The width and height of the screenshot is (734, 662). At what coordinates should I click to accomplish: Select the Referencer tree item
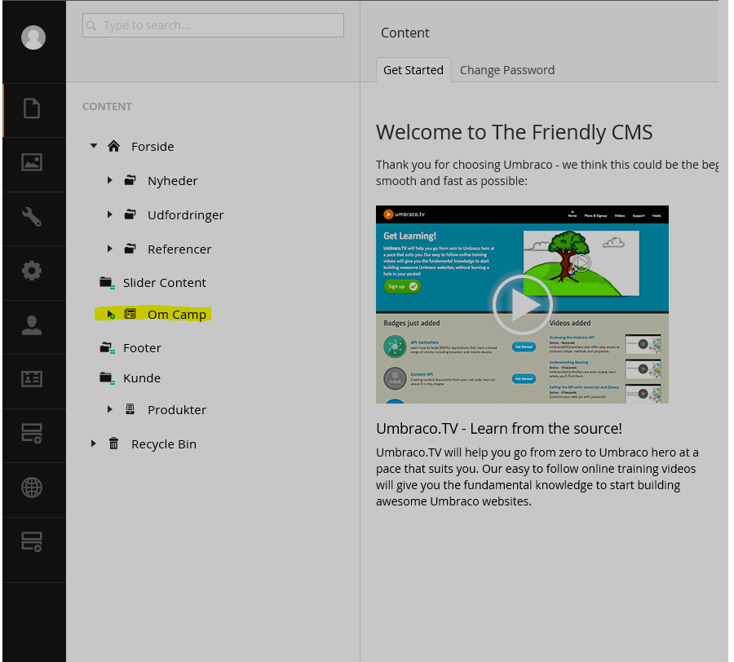point(179,249)
